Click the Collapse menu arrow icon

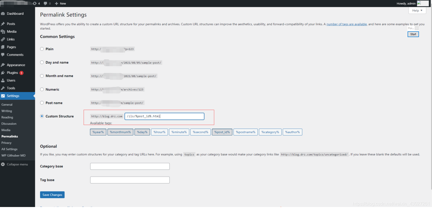[x=3, y=164]
